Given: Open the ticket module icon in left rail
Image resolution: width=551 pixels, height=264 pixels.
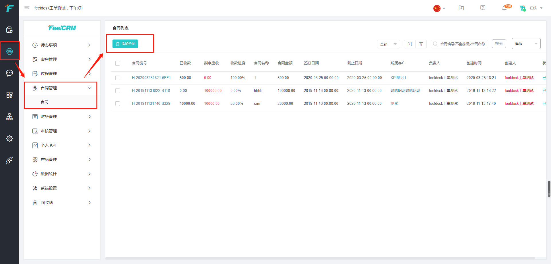Looking at the screenshot, I should 9,30.
